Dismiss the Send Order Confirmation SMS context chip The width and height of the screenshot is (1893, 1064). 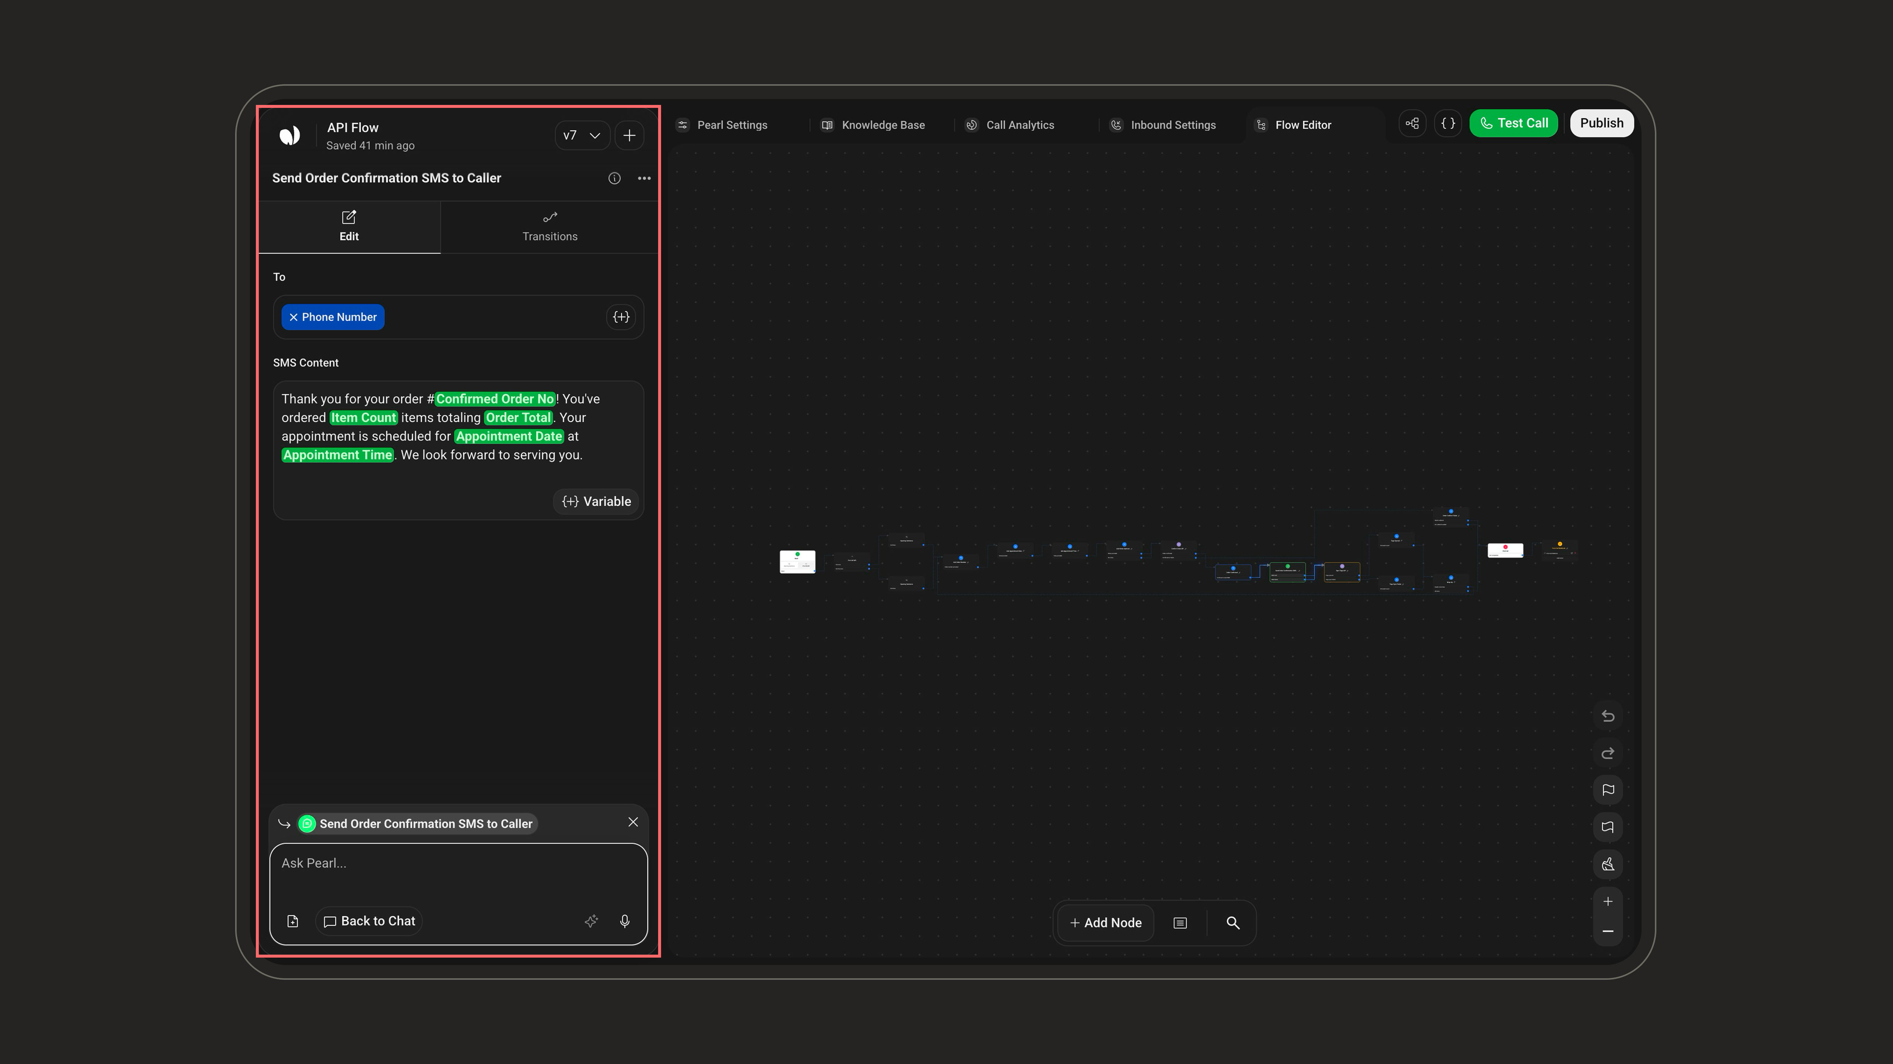633,822
